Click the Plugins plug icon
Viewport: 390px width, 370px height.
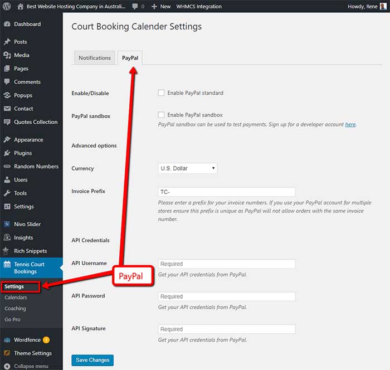point(7,153)
